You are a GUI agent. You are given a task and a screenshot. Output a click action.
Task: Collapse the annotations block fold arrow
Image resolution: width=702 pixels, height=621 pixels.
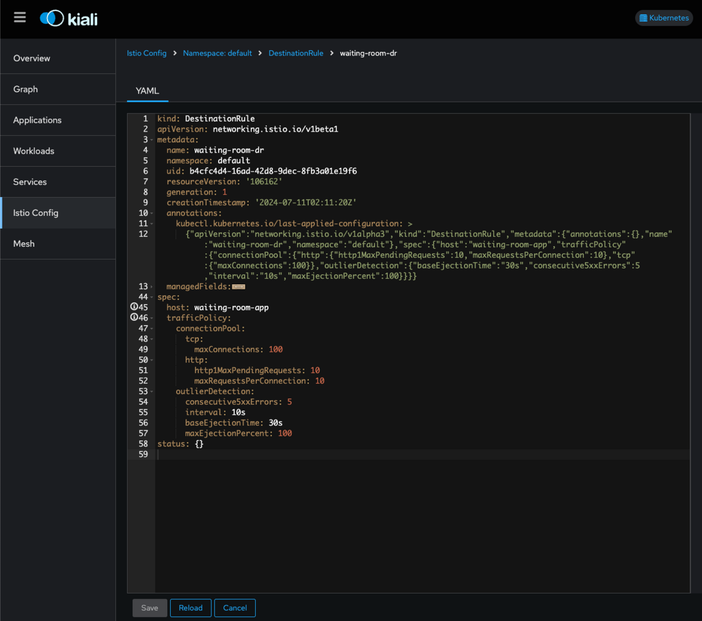tap(152, 213)
